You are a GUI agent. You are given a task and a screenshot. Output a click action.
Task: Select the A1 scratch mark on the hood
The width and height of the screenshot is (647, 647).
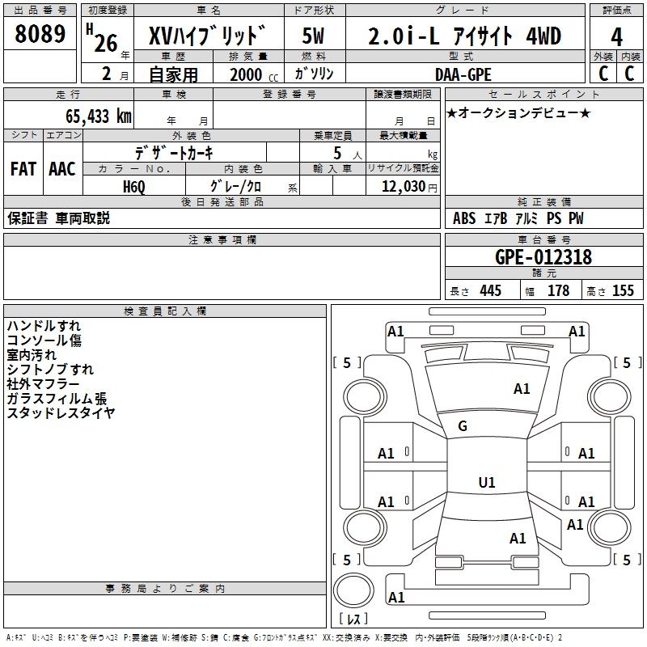[522, 389]
